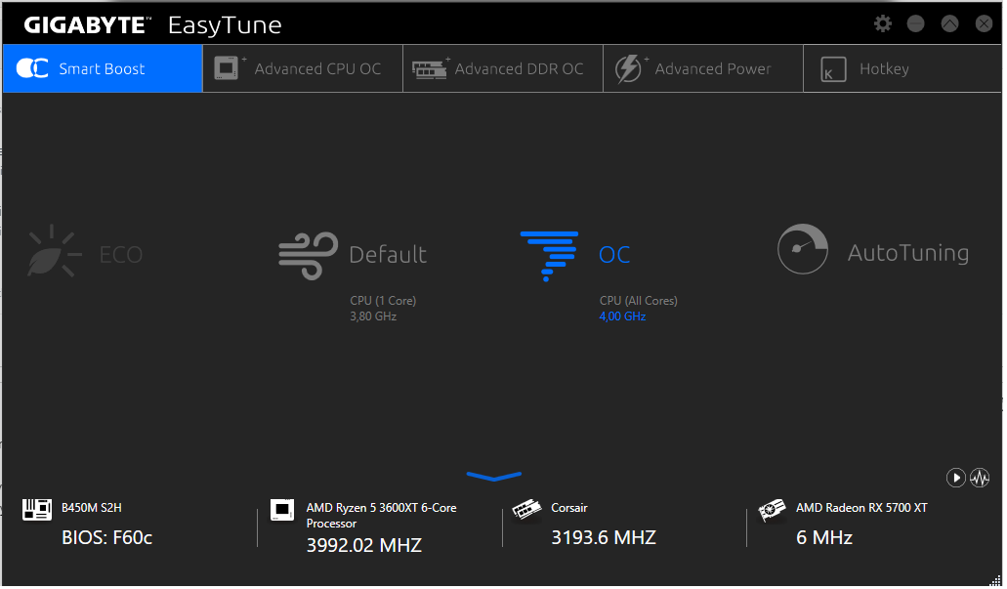This screenshot has width=1007, height=589.
Task: Click the play button icon
Action: tap(956, 478)
